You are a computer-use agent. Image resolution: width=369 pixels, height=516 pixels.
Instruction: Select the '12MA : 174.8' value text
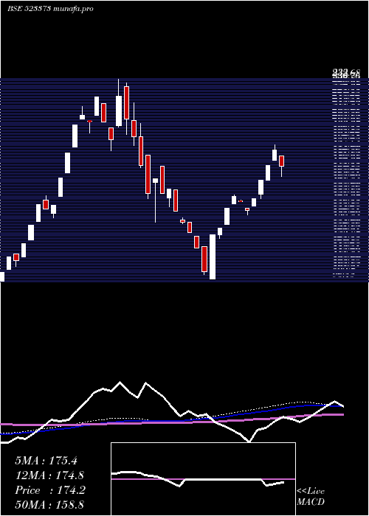tap(49, 475)
